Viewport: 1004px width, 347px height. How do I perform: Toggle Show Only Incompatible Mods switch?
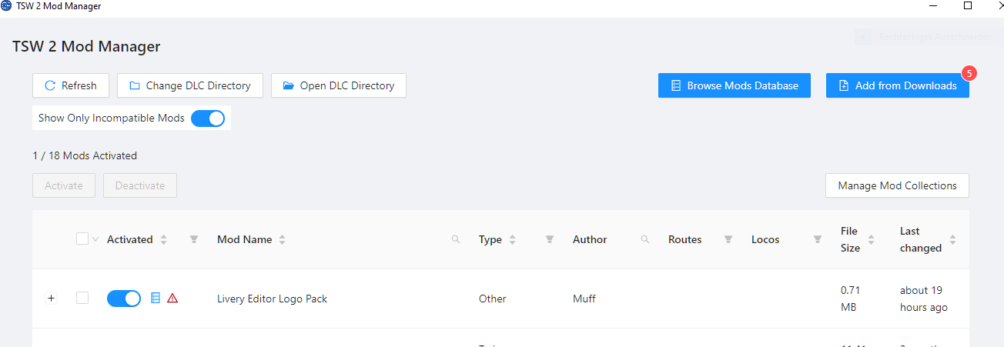208,118
